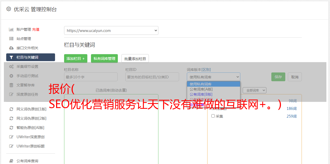This screenshot has height=164, width=330.
Task: Click the 智能伪原创[AI版] refresh icon
Action: (11, 128)
